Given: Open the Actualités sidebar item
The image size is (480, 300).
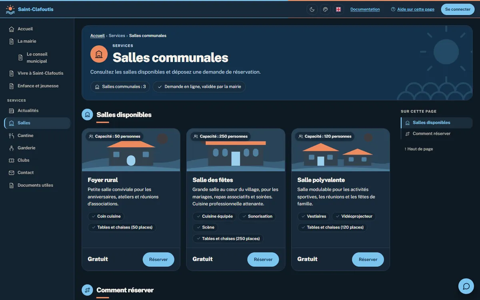Looking at the screenshot, I should tap(37, 110).
